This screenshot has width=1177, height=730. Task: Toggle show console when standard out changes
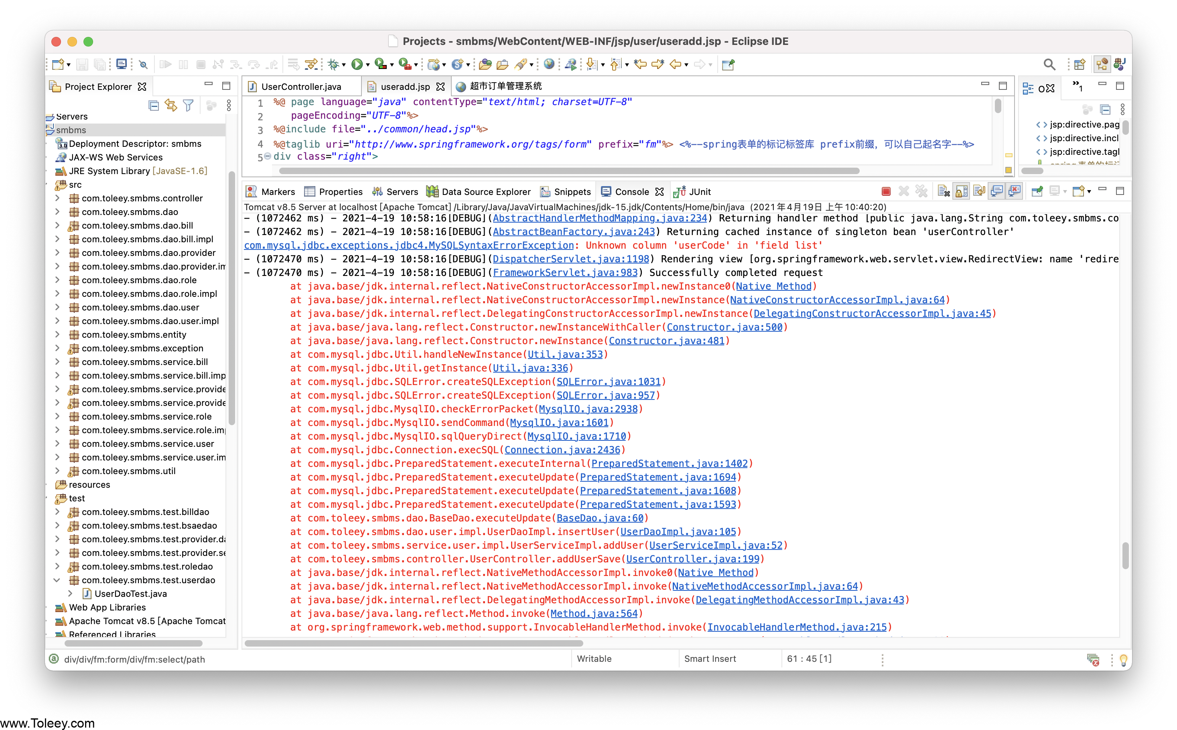997,192
